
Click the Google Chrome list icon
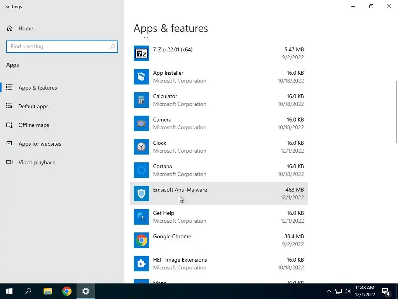pyautogui.click(x=141, y=241)
